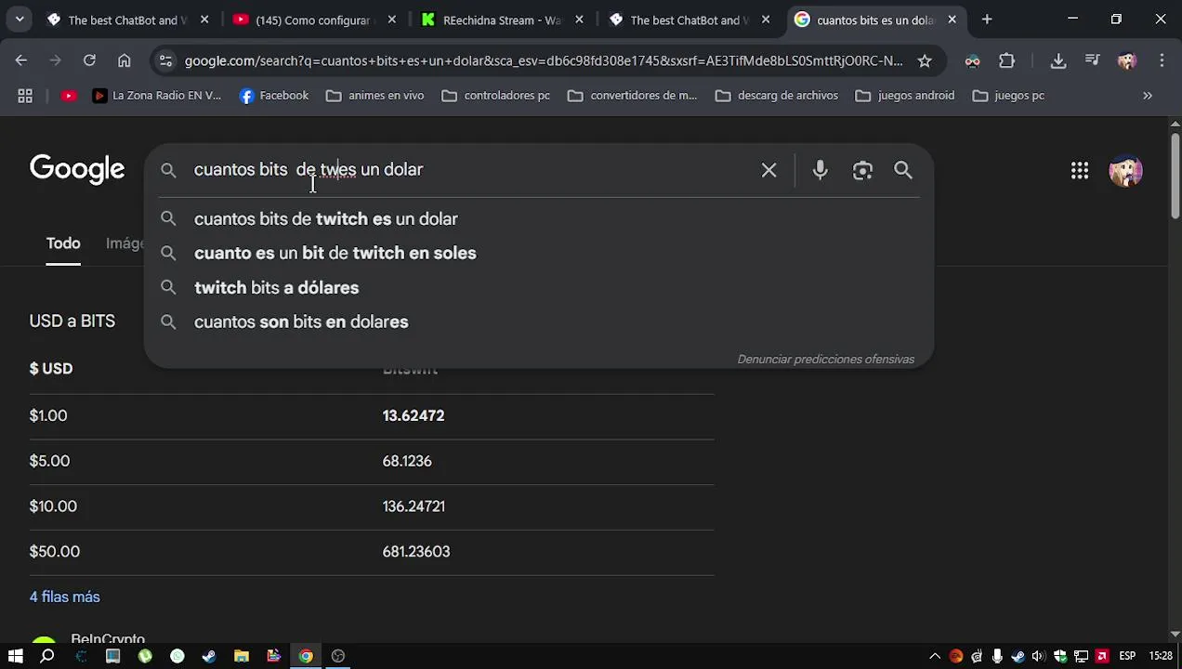This screenshot has width=1182, height=669.
Task: Open uTorrent from taskbar
Action: tap(145, 656)
